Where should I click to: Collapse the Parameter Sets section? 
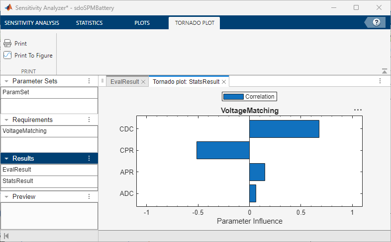pyautogui.click(x=5, y=81)
